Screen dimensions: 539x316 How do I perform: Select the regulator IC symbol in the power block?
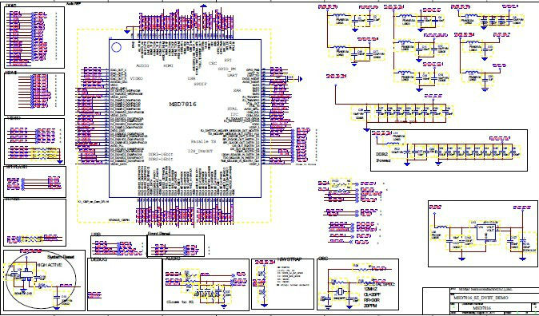pos(486,232)
